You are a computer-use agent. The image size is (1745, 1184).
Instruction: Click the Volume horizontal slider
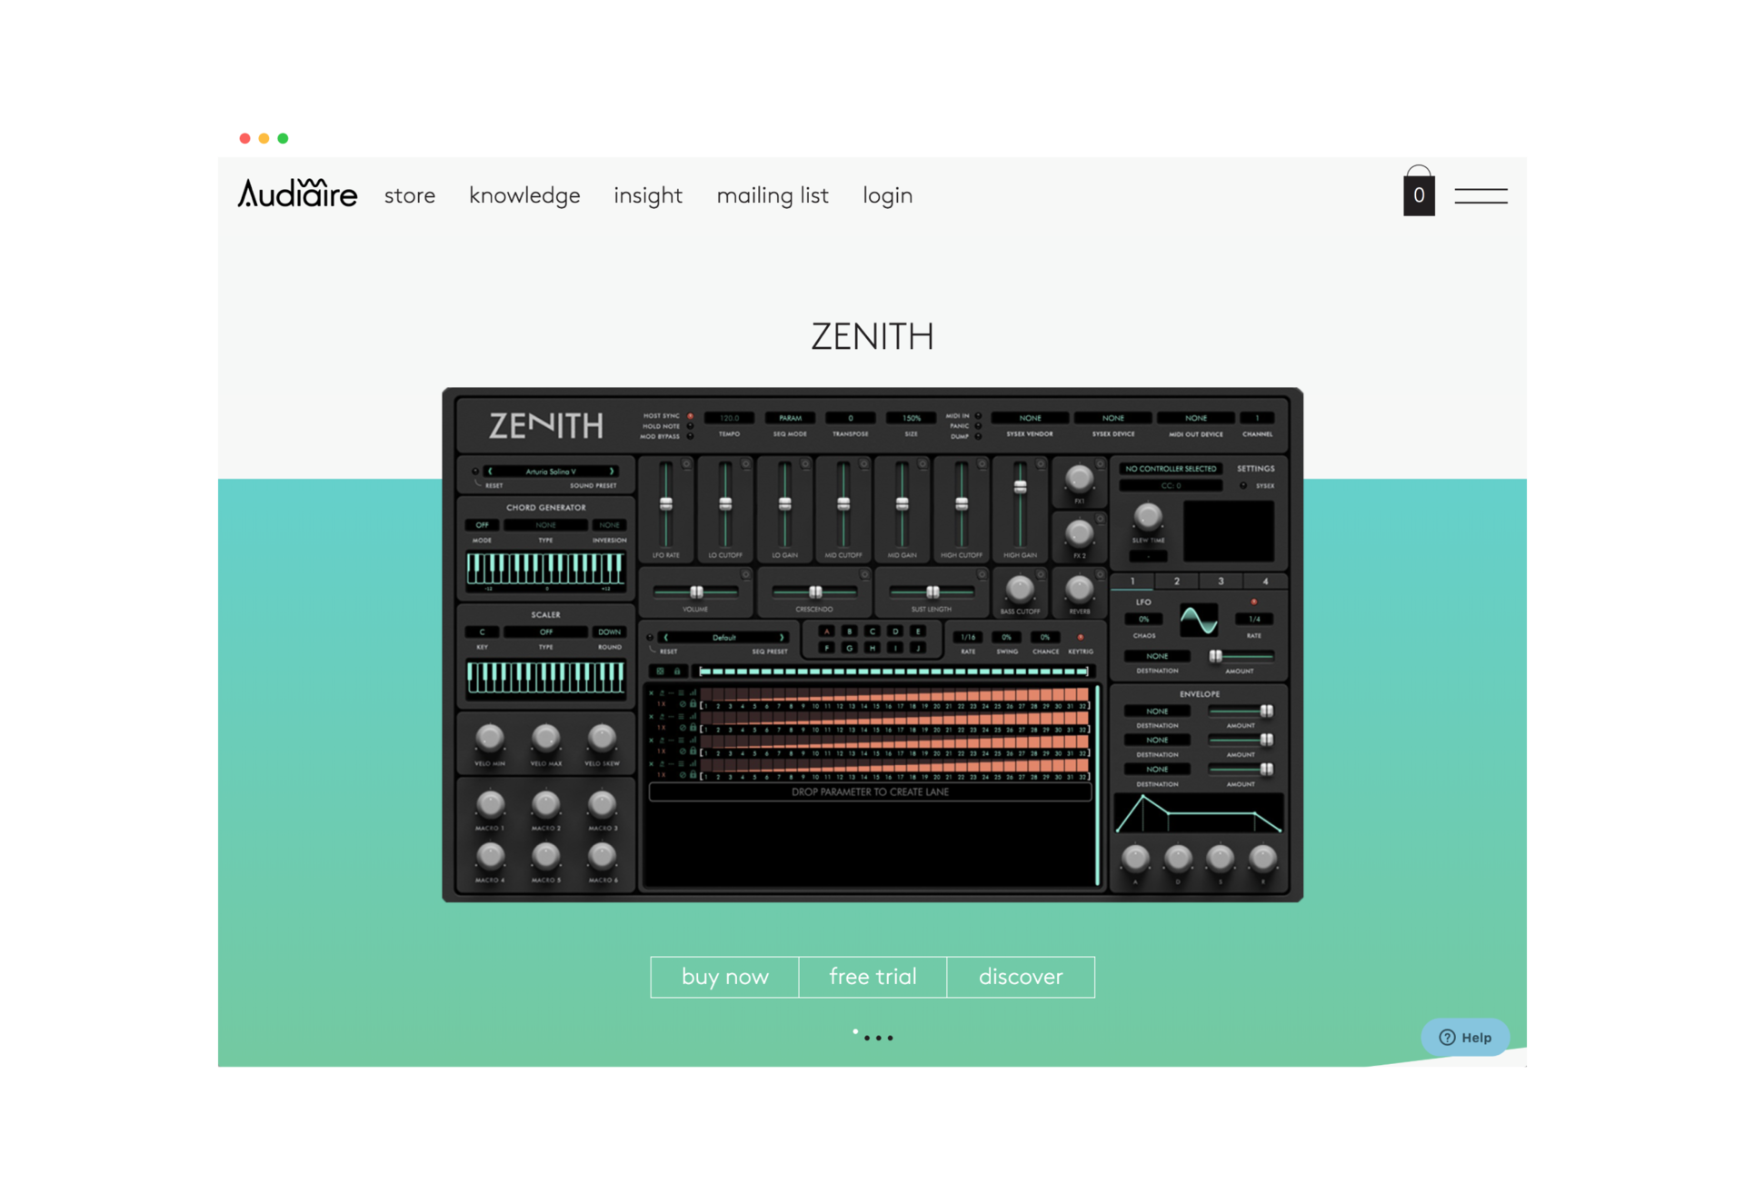point(696,592)
